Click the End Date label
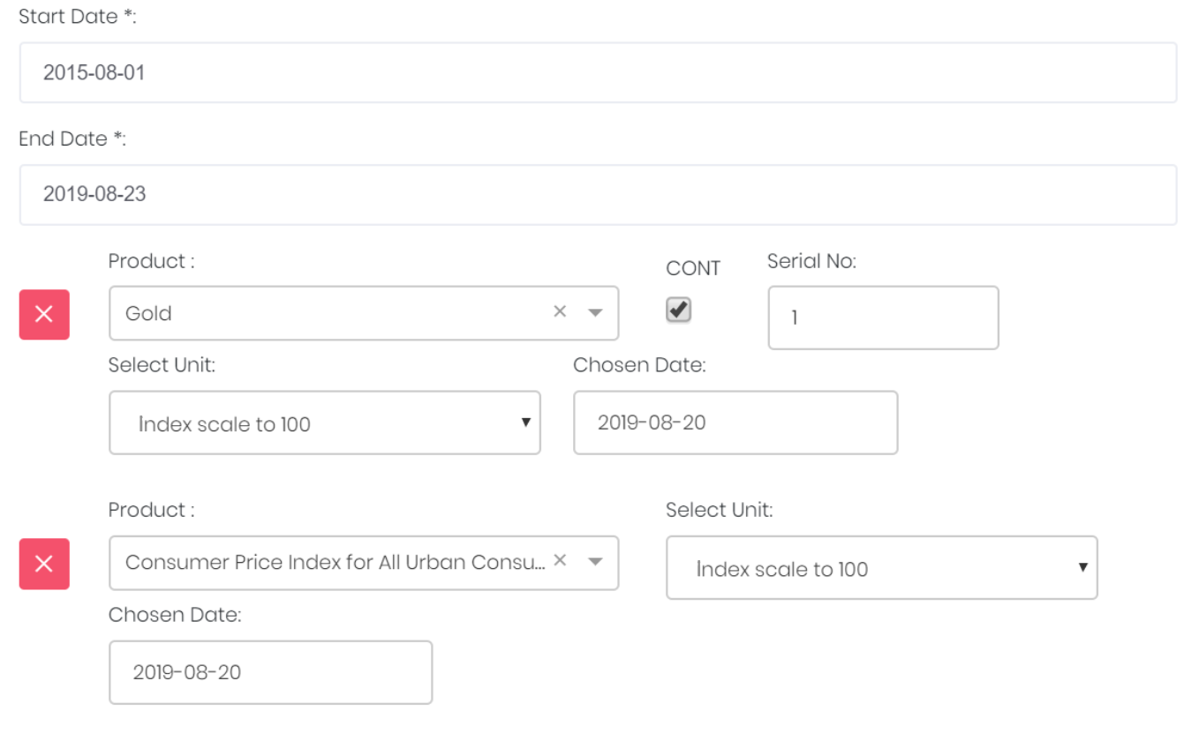 coord(72,138)
